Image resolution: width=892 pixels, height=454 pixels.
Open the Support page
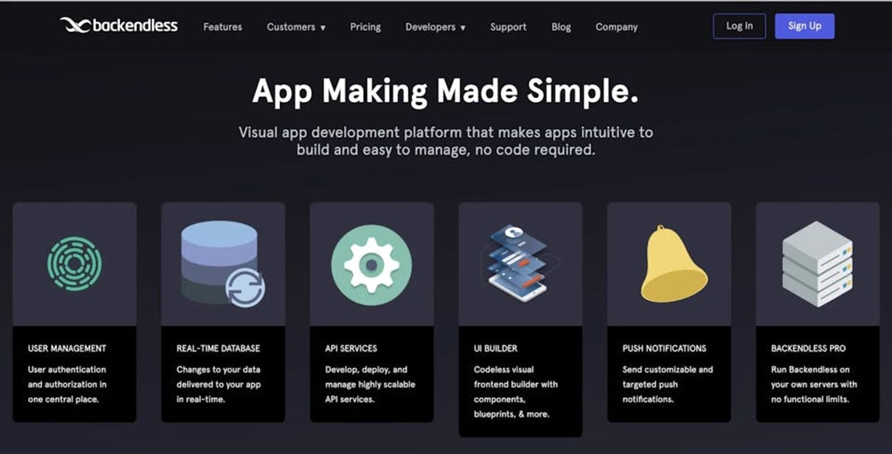click(x=508, y=27)
